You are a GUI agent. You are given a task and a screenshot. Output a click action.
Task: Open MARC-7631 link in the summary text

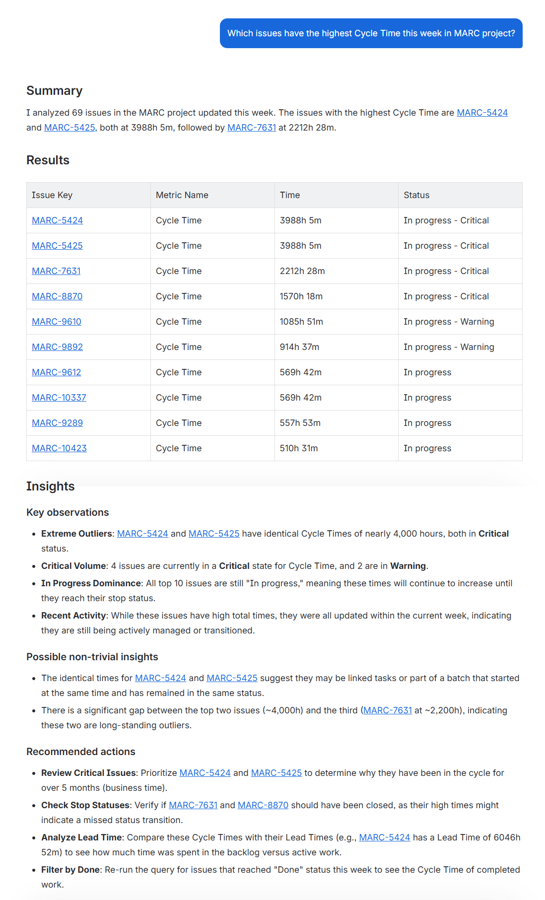252,128
